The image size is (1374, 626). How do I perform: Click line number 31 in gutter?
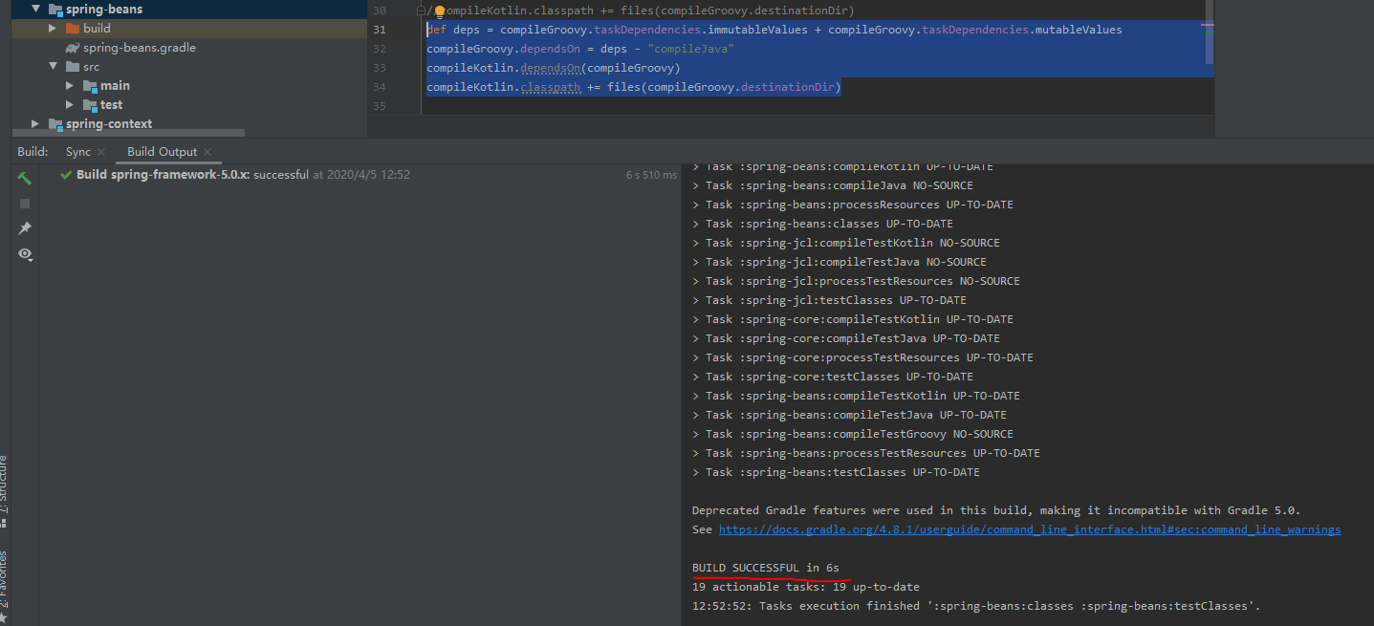(380, 30)
